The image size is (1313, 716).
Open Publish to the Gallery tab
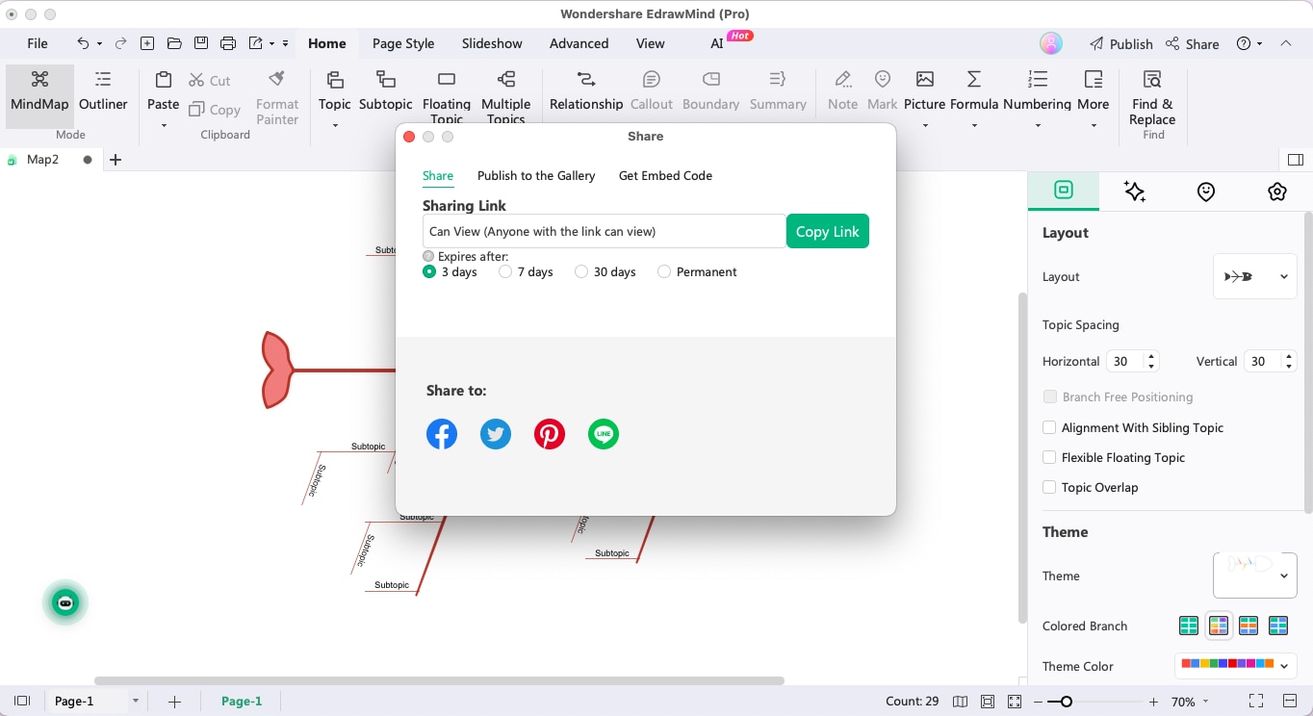(x=536, y=175)
